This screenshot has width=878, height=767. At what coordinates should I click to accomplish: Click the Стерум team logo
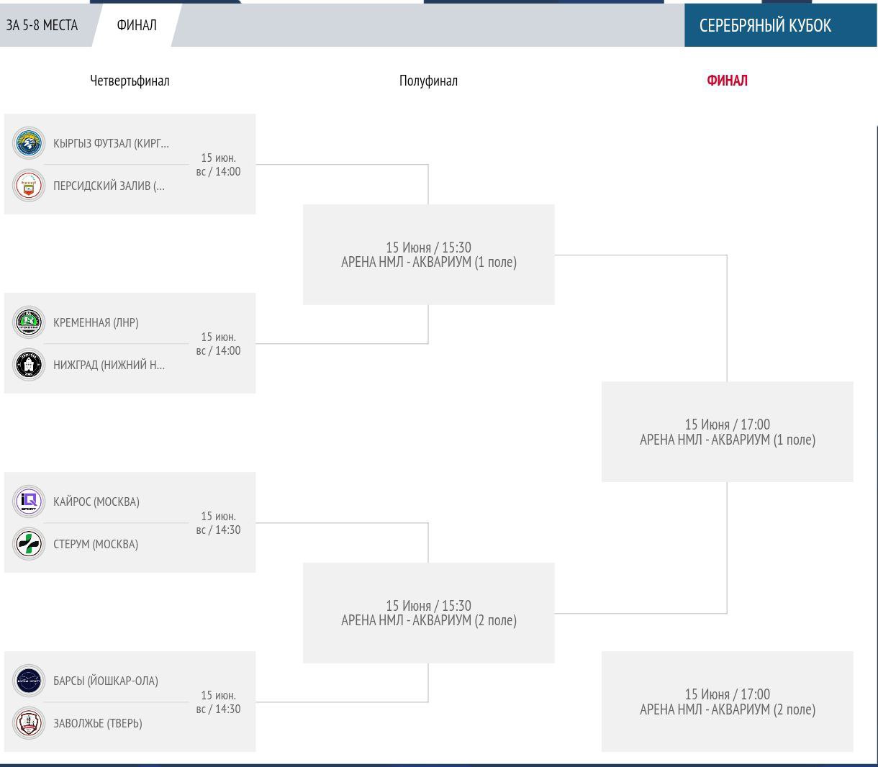(x=29, y=544)
